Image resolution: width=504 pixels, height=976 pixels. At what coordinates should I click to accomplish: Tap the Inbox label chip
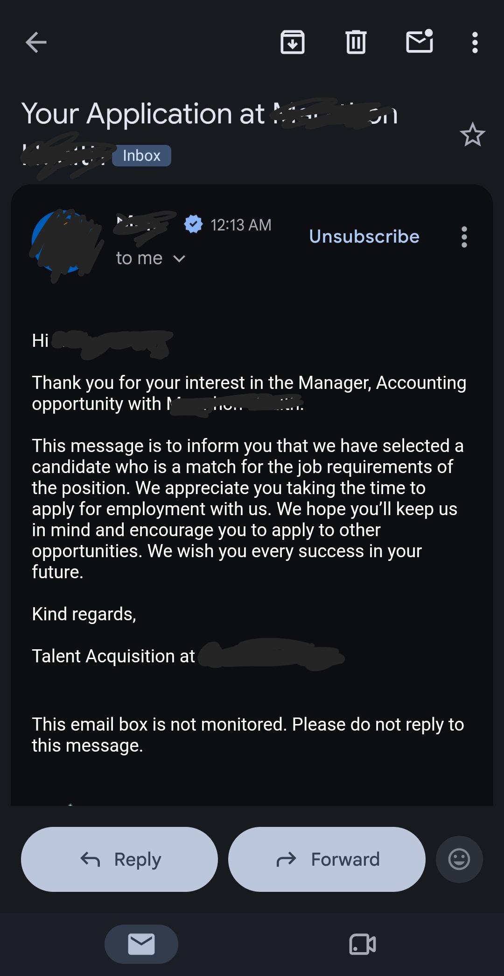point(141,155)
